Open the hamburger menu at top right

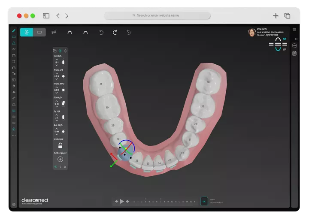click(294, 30)
